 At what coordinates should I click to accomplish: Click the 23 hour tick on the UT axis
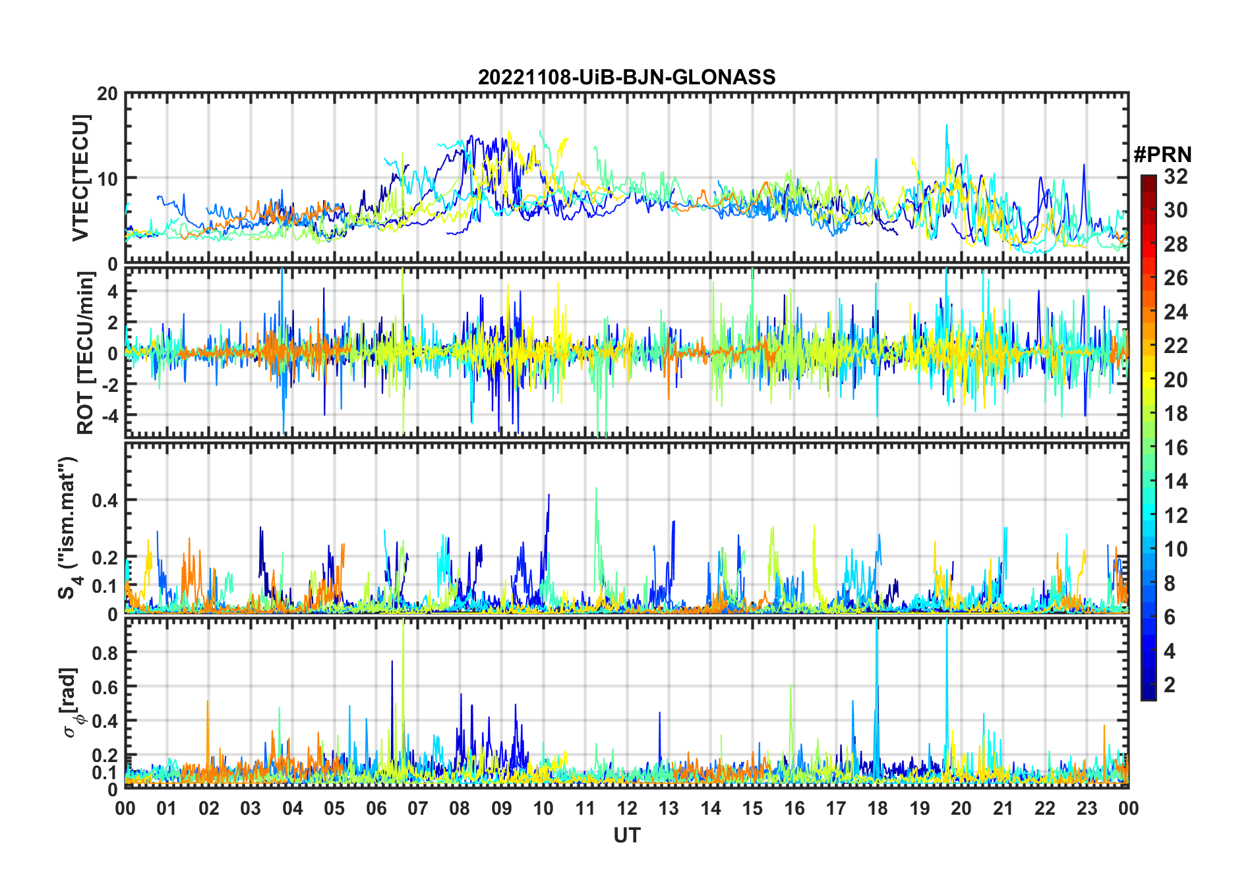[x=1087, y=808]
